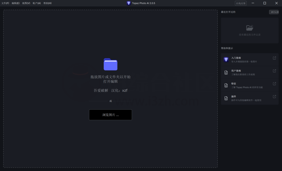Open the 特征 features title

point(234,84)
